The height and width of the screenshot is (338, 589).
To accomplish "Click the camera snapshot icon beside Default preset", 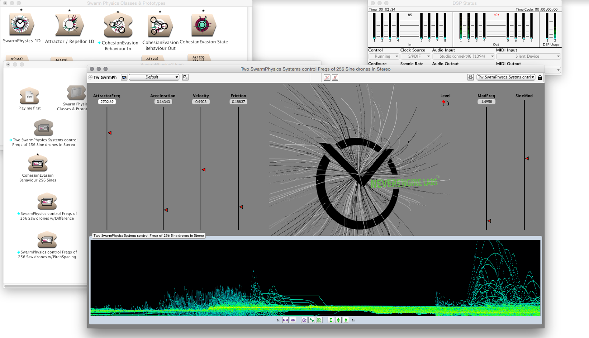I will coord(124,78).
